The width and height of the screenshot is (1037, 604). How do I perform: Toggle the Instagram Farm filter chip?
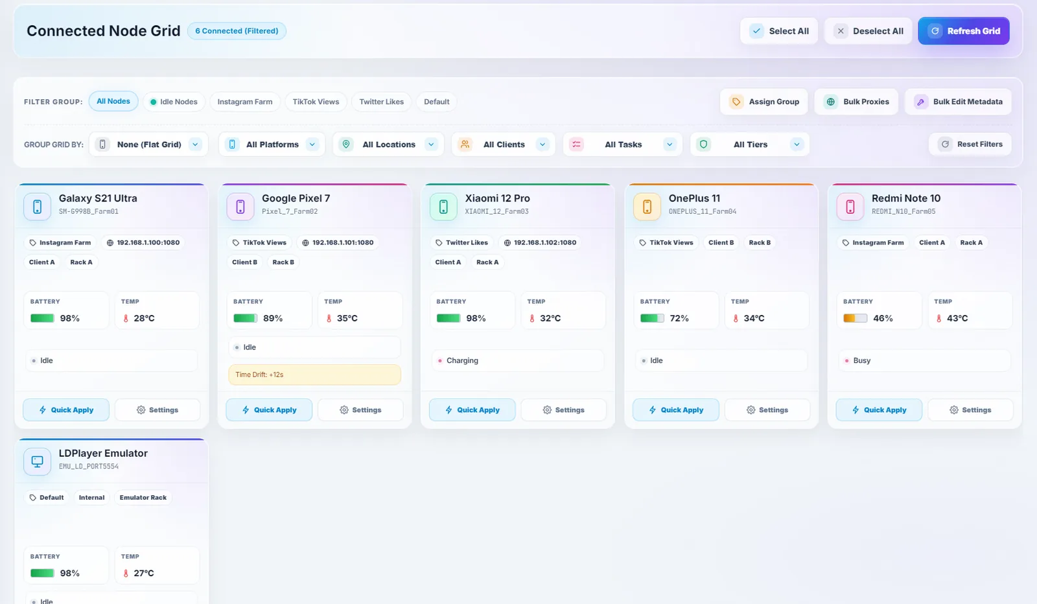tap(245, 102)
